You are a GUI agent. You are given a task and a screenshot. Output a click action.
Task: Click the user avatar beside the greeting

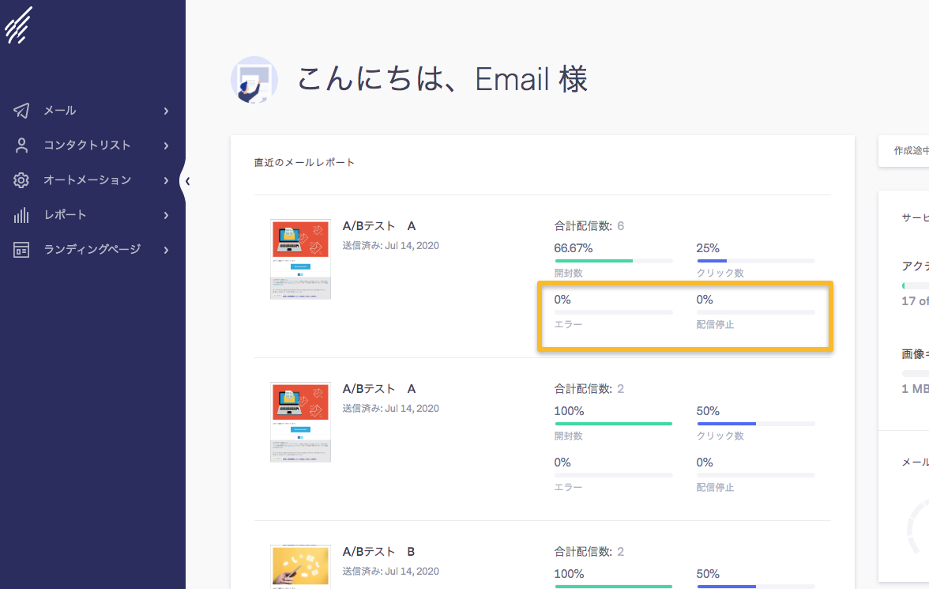(254, 80)
